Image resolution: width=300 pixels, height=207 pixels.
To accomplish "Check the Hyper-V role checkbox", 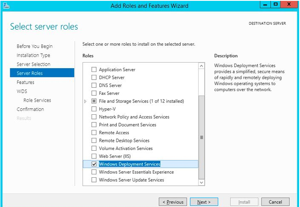I will (x=94, y=109).
